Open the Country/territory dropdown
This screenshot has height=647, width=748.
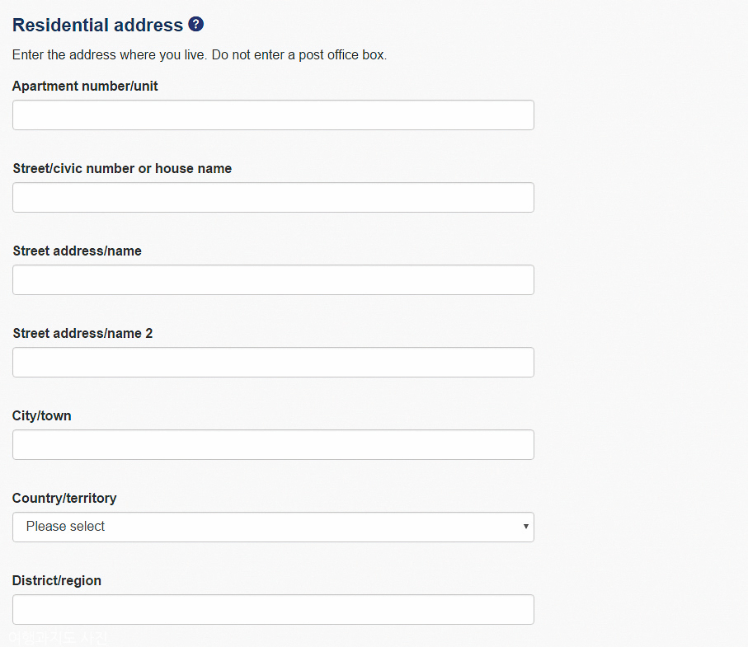[x=273, y=527]
